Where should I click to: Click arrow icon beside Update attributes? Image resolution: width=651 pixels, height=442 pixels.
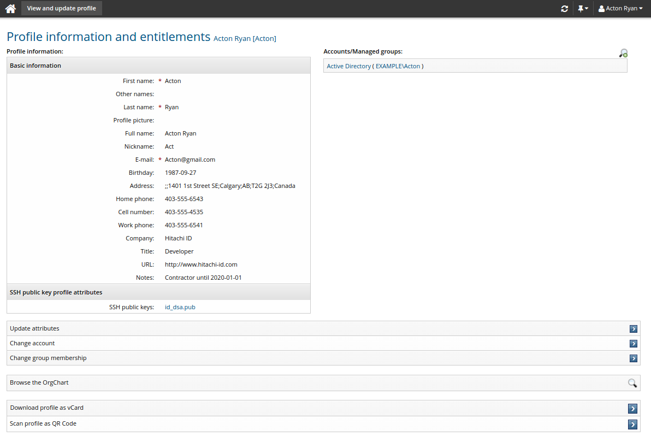coord(633,329)
